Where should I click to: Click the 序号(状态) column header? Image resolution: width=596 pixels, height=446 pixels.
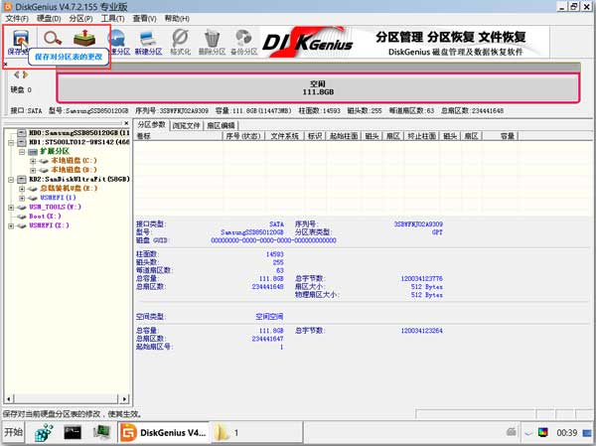point(243,136)
